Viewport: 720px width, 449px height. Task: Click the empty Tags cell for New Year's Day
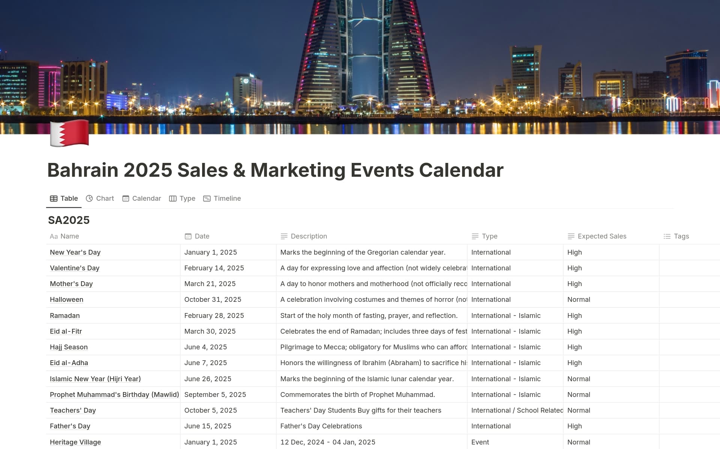(689, 252)
